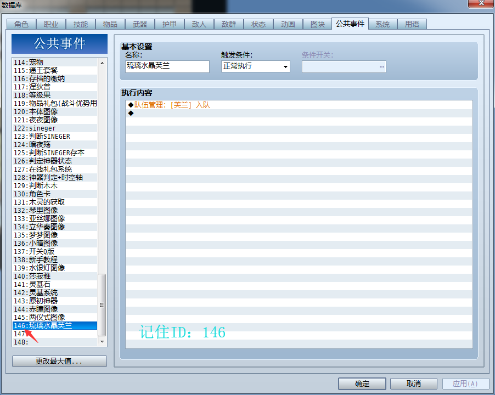Select list entry 123:判断SINEGER
The height and width of the screenshot is (395, 495).
point(55,136)
